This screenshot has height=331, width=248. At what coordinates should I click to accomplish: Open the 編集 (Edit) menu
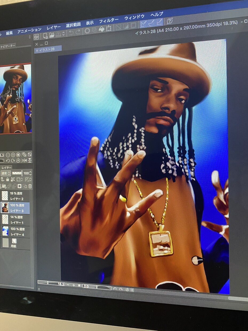point(9,33)
